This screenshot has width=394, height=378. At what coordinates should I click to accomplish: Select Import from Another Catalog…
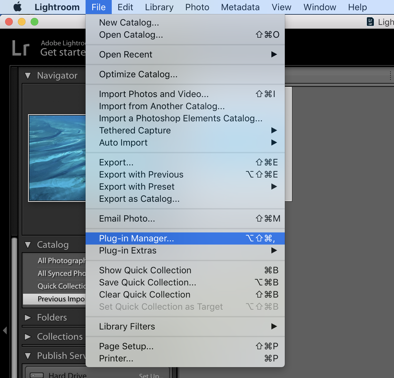tap(185, 106)
